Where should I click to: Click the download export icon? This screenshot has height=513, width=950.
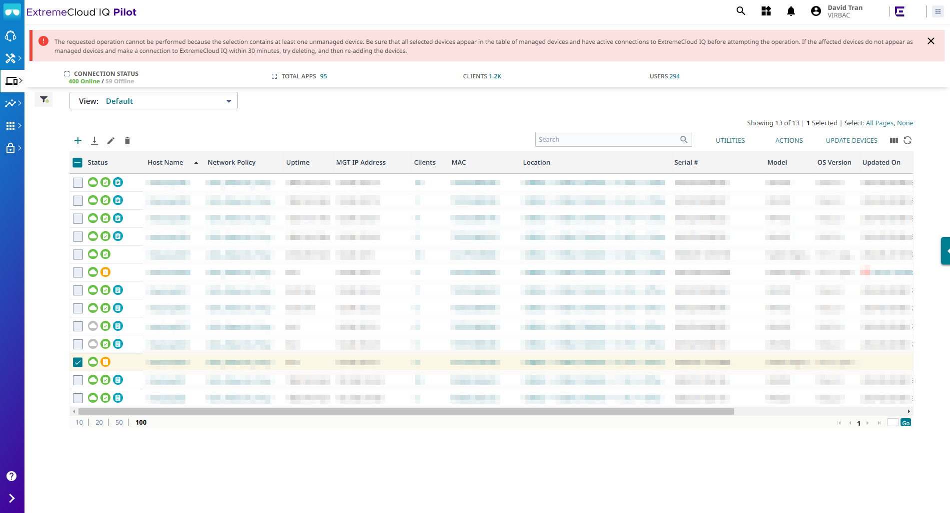coord(94,141)
